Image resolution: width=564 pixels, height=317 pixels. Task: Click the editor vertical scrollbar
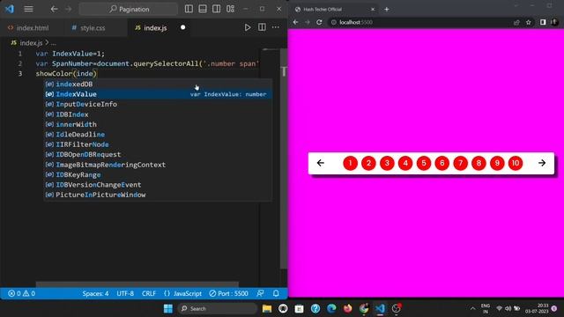coord(284,158)
